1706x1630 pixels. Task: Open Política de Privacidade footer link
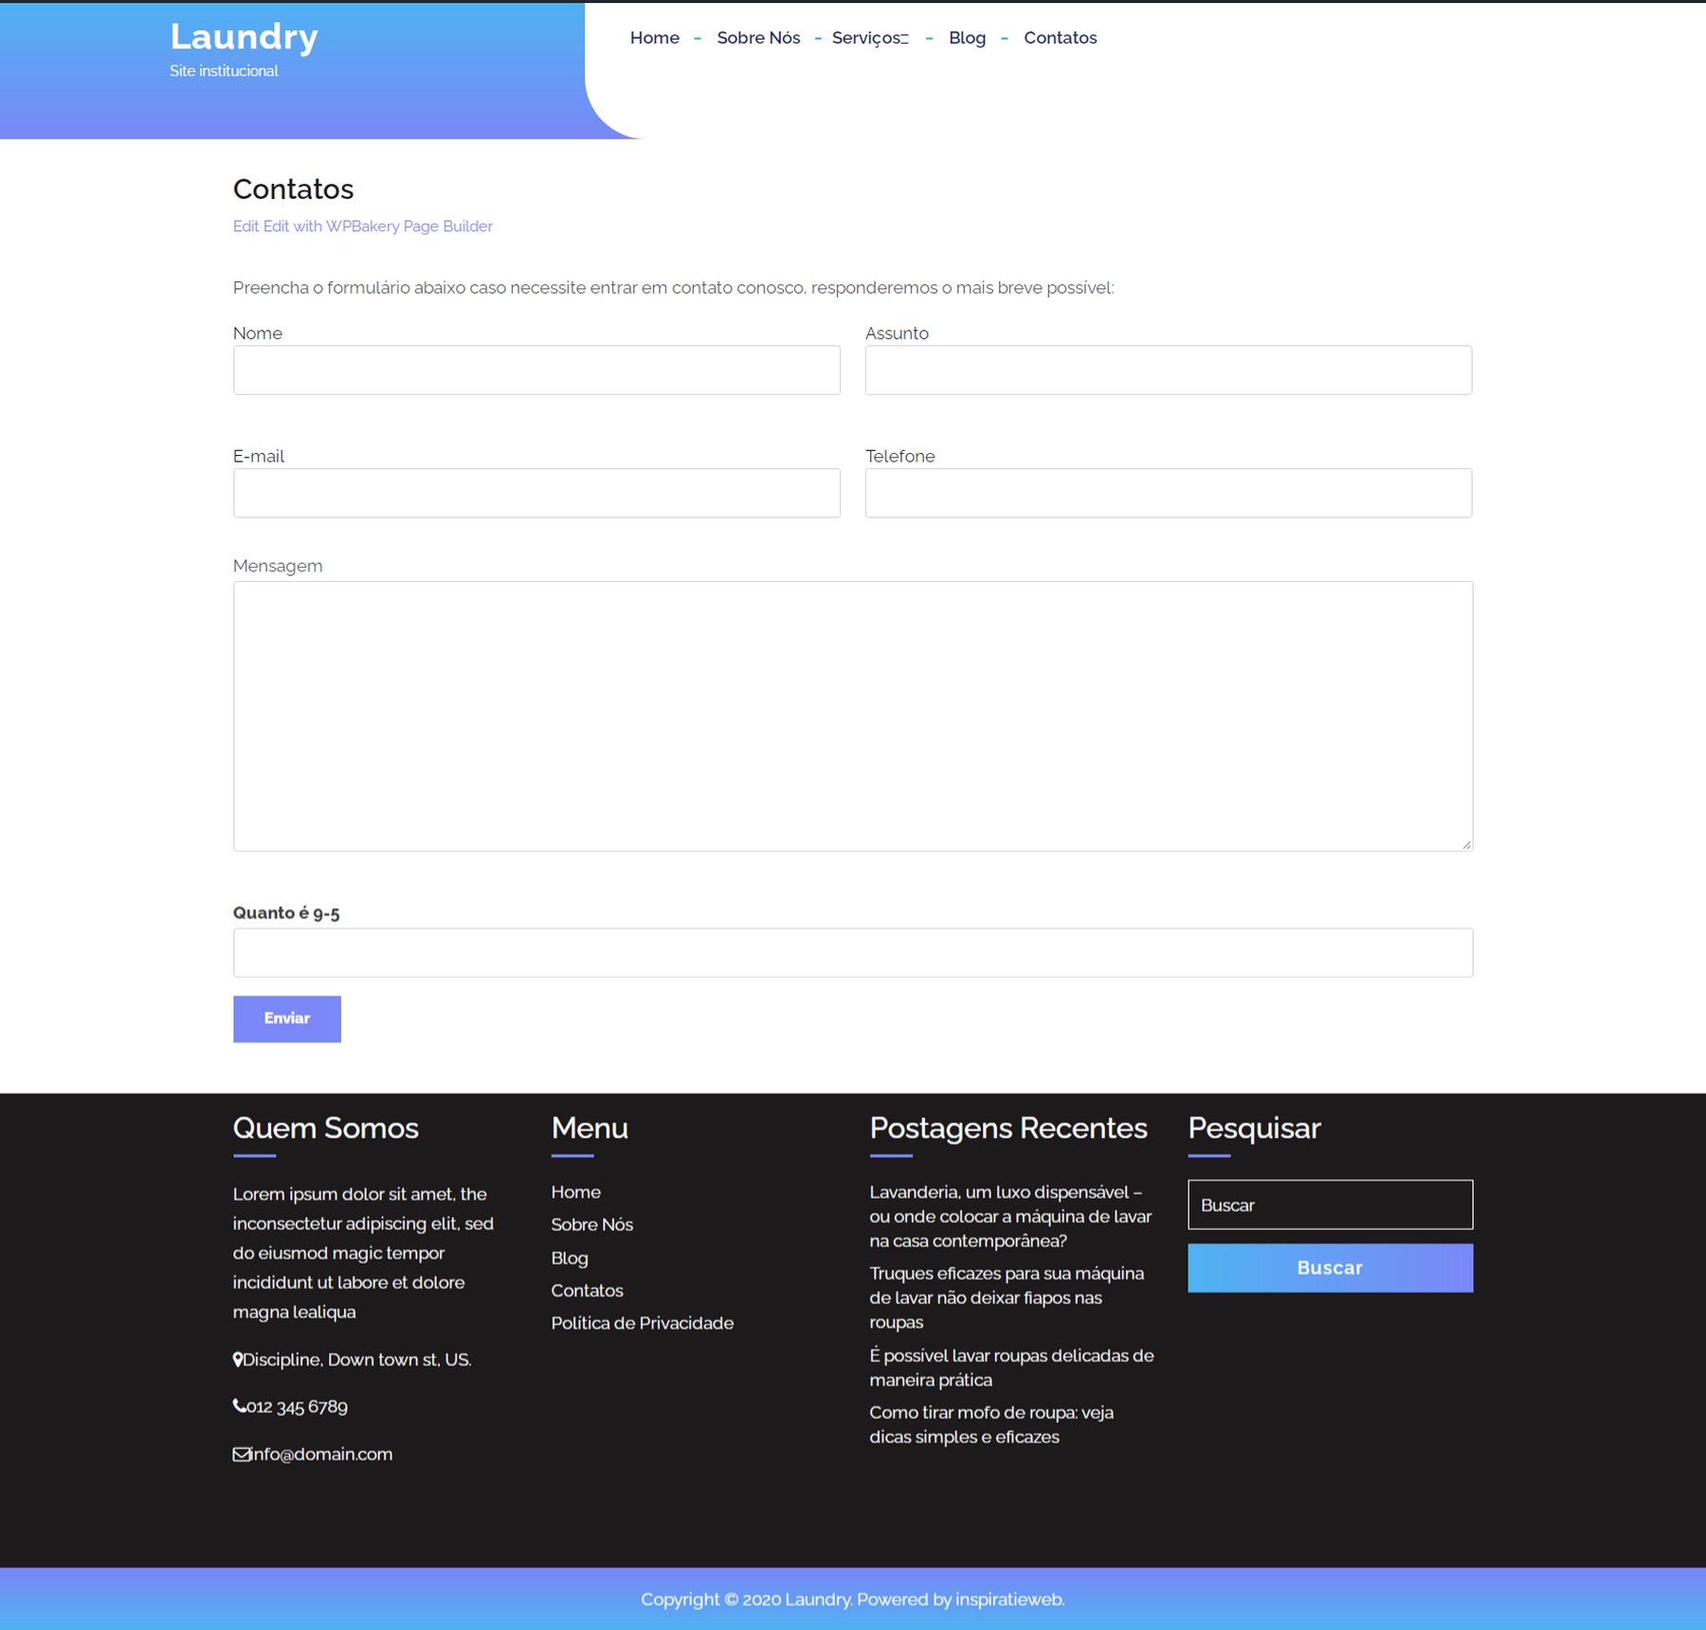[642, 1323]
